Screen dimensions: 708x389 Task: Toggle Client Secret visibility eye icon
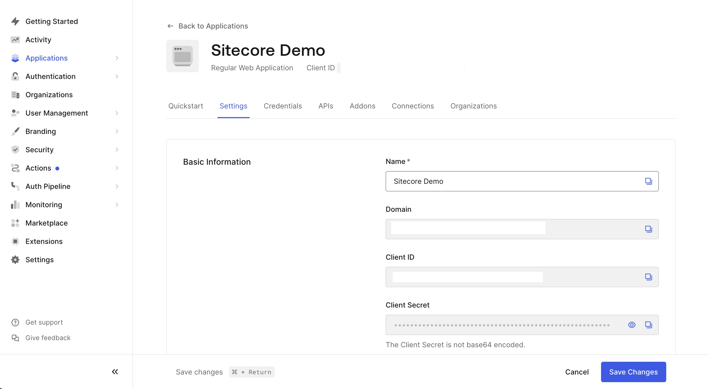(631, 325)
